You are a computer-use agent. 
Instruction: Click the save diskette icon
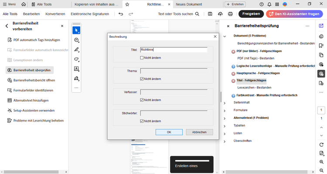pyautogui.click(x=210, y=14)
